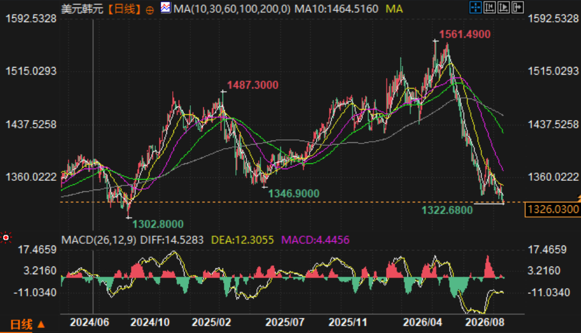Screen dimensions: 581x333
Task: Open MA(10,30,60,100,200,0) indicator settings
Action: pos(232,9)
